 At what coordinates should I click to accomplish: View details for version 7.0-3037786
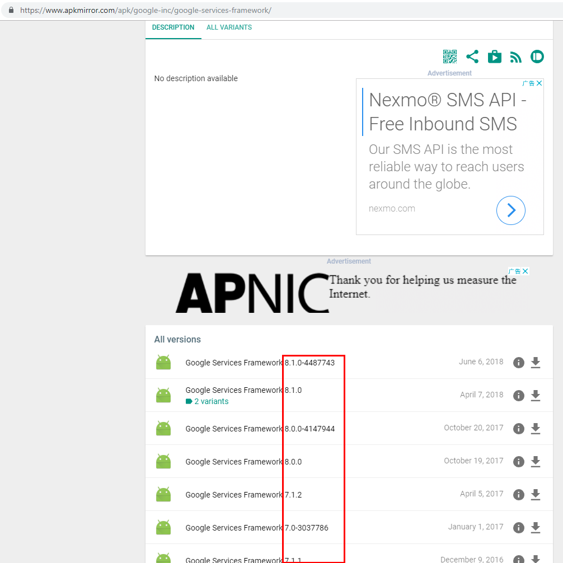[x=518, y=527]
